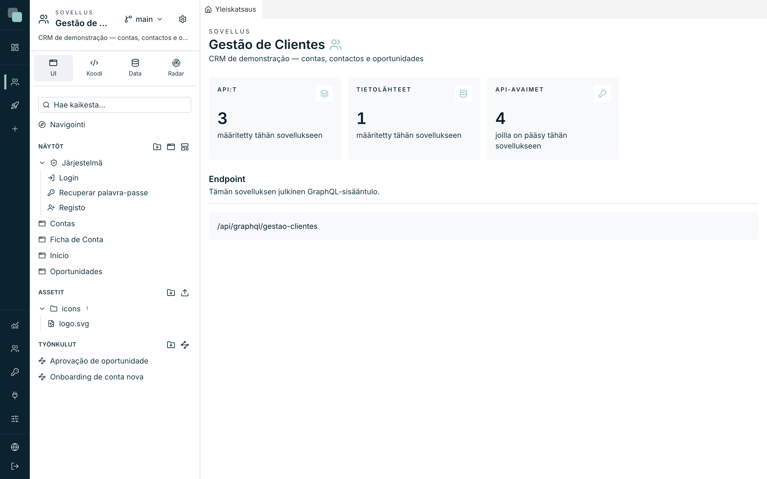Open app settings gear icon
The width and height of the screenshot is (767, 479).
pos(182,19)
